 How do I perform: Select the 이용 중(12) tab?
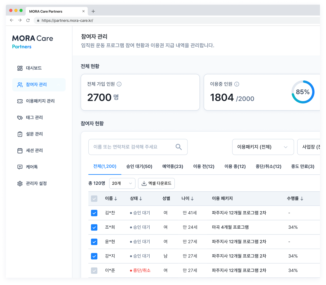click(x=235, y=166)
